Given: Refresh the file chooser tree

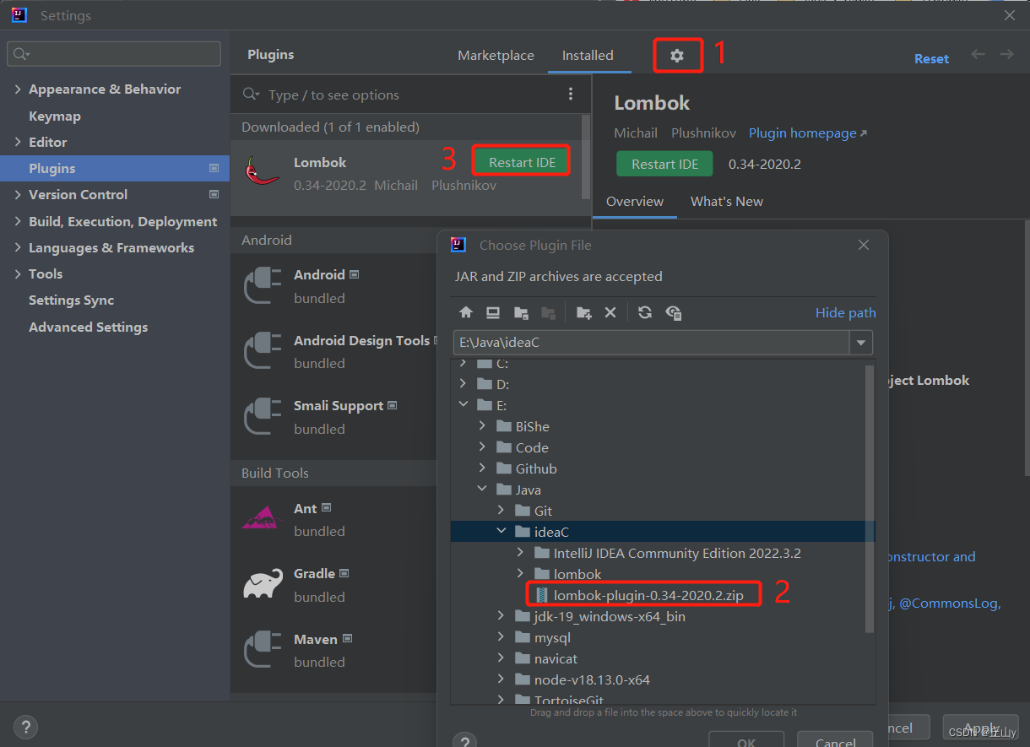Looking at the screenshot, I should click(x=645, y=312).
